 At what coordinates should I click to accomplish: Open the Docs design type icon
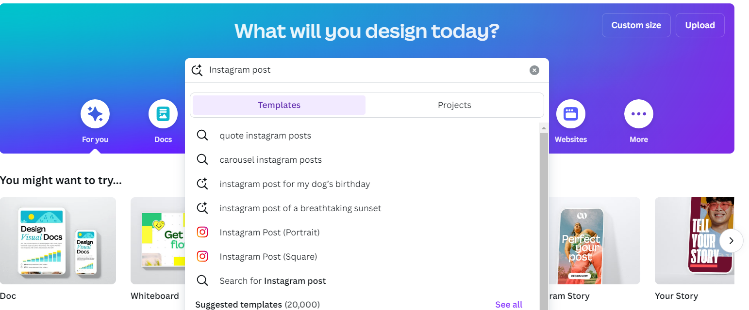[163, 114]
